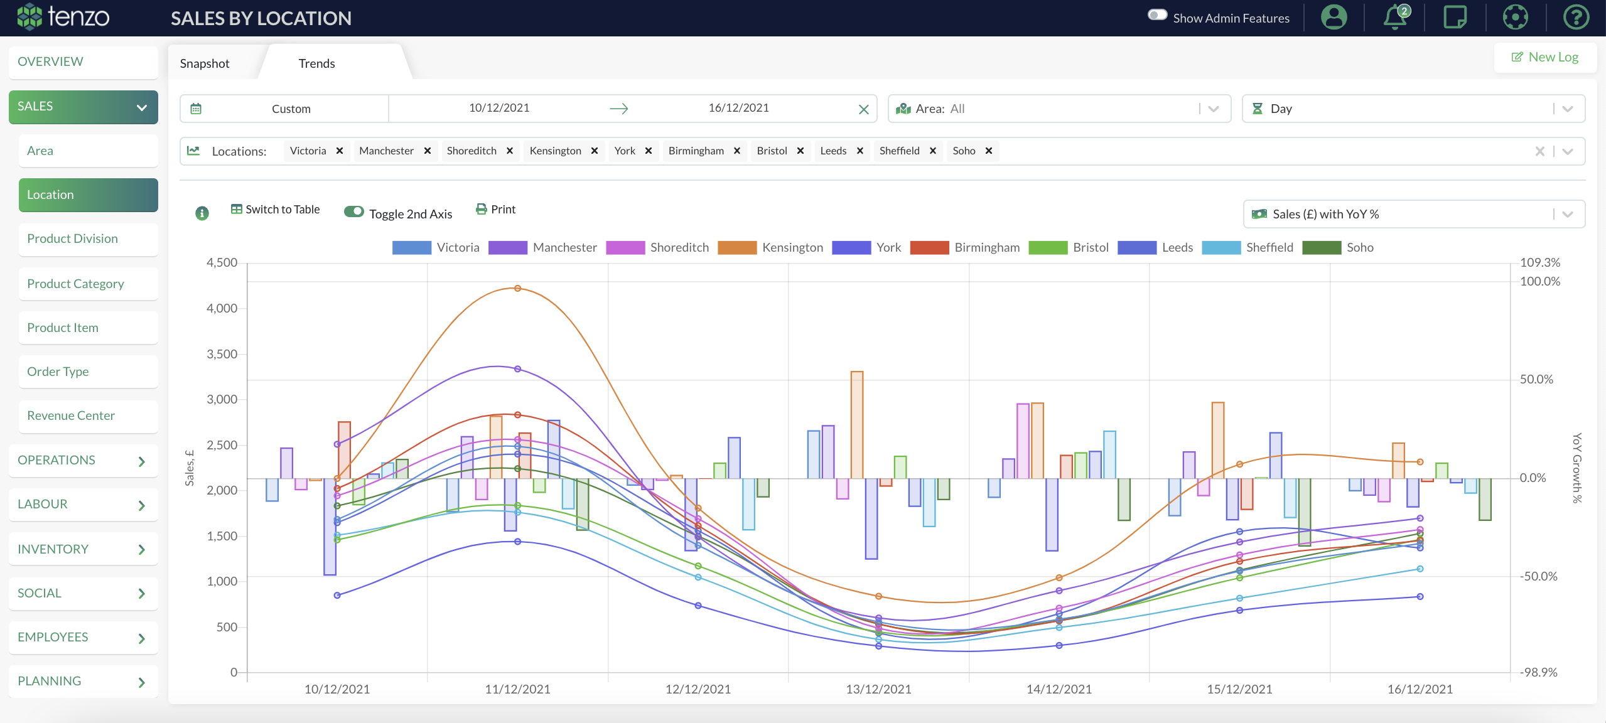Open the settings gear in the top bar

(x=1516, y=18)
